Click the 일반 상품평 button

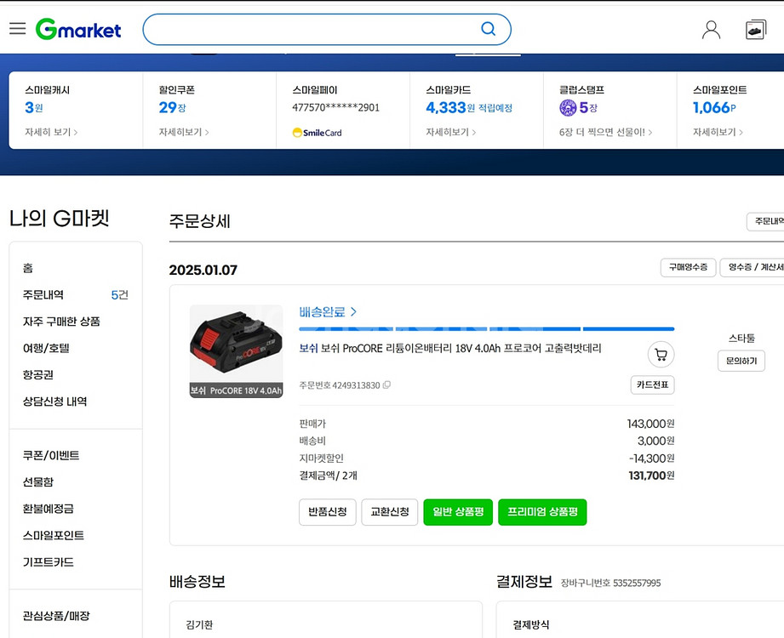[458, 512]
